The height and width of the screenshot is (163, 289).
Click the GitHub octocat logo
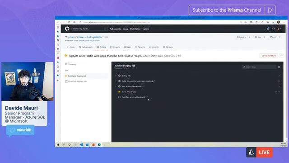67,29
